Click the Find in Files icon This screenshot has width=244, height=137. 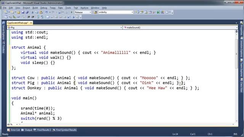[x=95, y=12]
